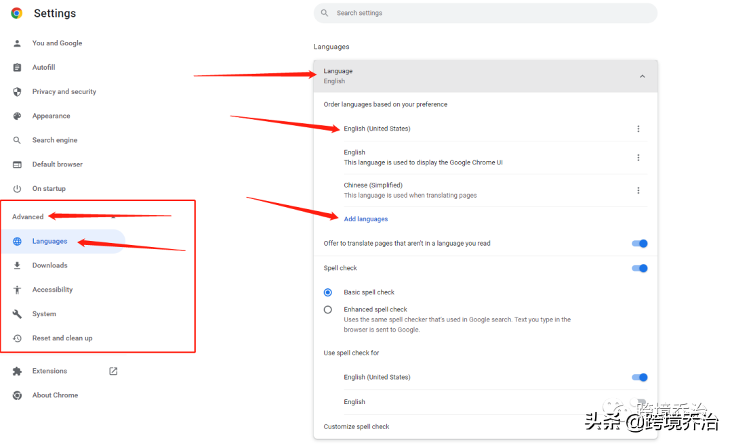
Task: Open more actions for Chinese (Simplified)
Action: click(x=638, y=190)
